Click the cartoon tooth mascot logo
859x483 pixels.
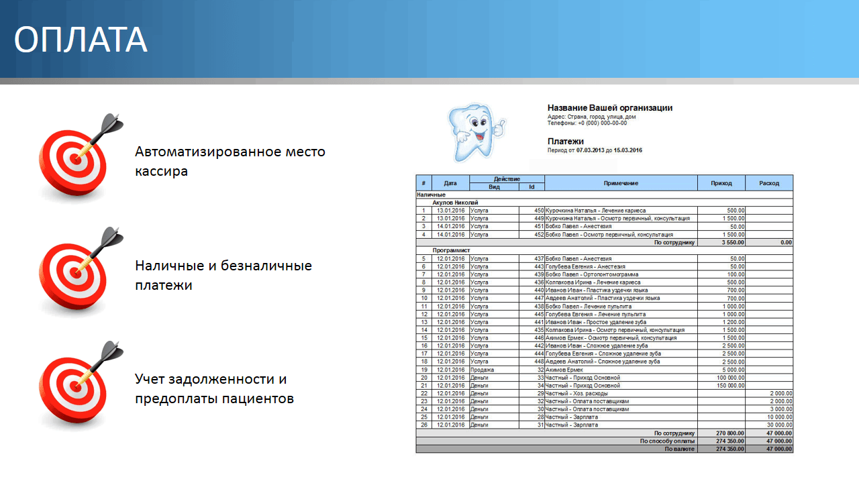476,133
